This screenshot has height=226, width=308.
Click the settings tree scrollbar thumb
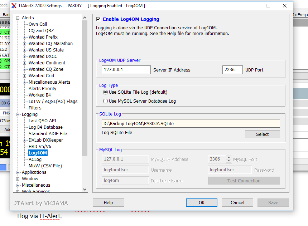85,88
